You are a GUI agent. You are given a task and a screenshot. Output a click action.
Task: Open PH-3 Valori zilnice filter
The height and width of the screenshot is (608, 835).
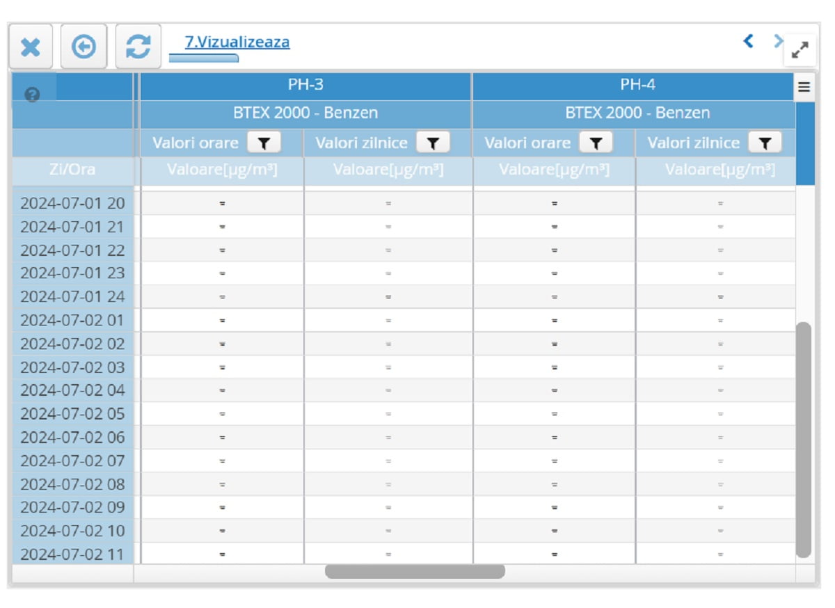433,143
